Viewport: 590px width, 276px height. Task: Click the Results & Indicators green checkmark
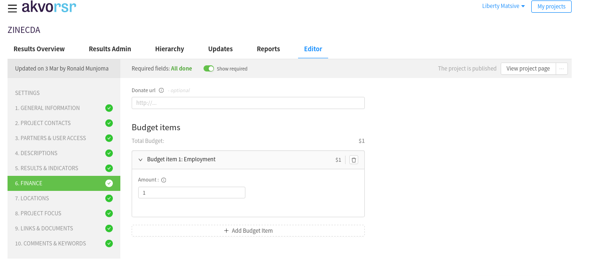click(x=109, y=168)
